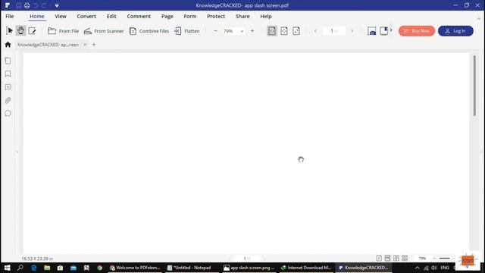Open the search panel
This screenshot has height=273, width=485.
8,114
